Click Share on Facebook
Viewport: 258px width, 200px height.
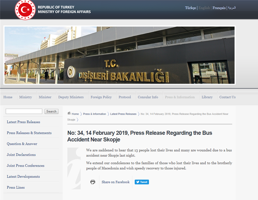(x=116, y=182)
